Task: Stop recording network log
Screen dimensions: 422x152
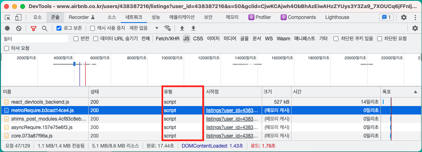Action: (7, 28)
